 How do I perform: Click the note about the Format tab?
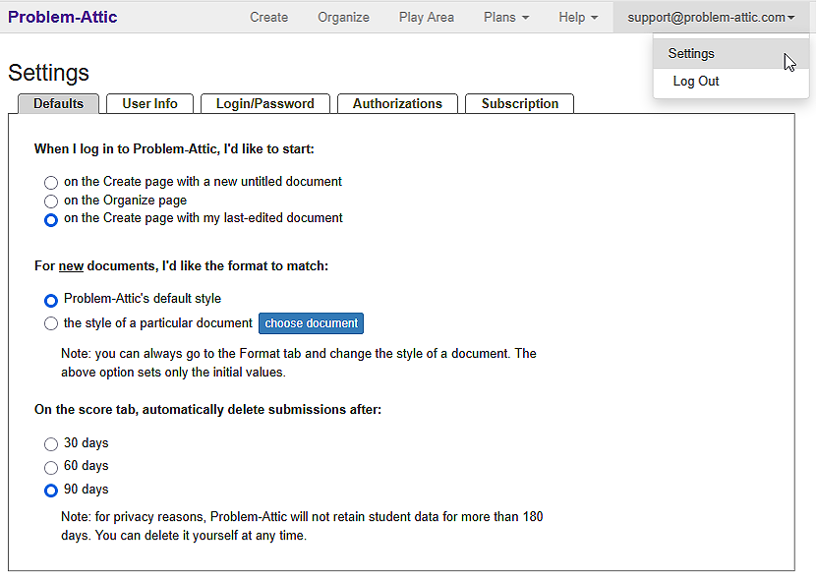pyautogui.click(x=299, y=363)
